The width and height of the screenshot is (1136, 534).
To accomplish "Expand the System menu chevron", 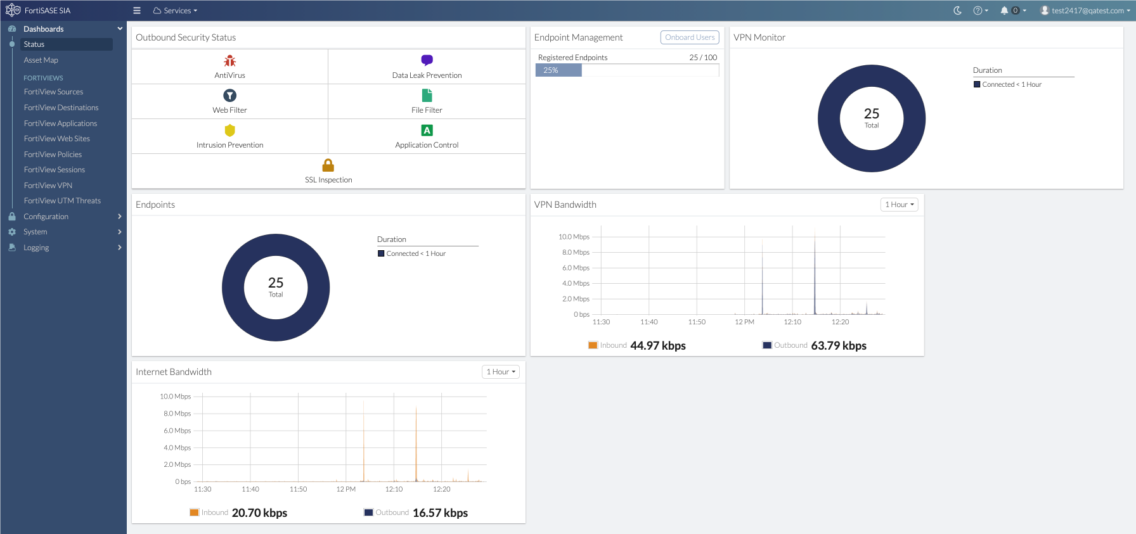I will 120,232.
